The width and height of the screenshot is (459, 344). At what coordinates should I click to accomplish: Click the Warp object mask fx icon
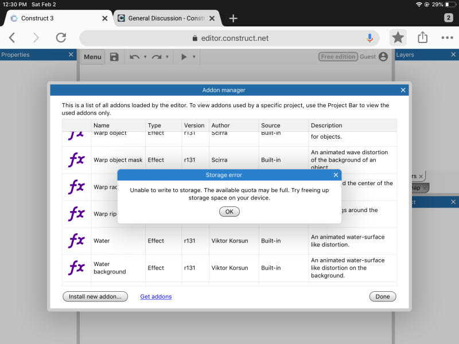pyautogui.click(x=76, y=160)
